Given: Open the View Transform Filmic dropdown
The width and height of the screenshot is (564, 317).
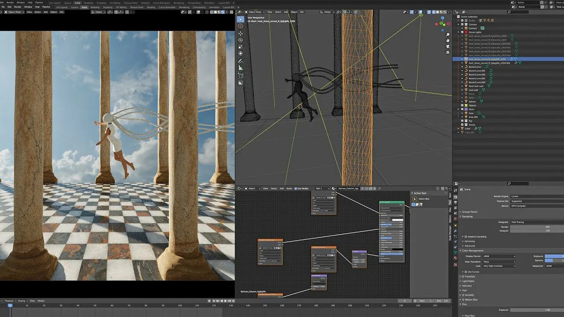Looking at the screenshot, I should pyautogui.click(x=499, y=262).
